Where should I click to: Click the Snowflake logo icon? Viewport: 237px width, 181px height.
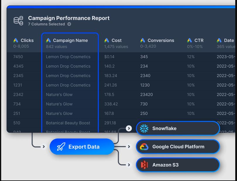(x=144, y=128)
